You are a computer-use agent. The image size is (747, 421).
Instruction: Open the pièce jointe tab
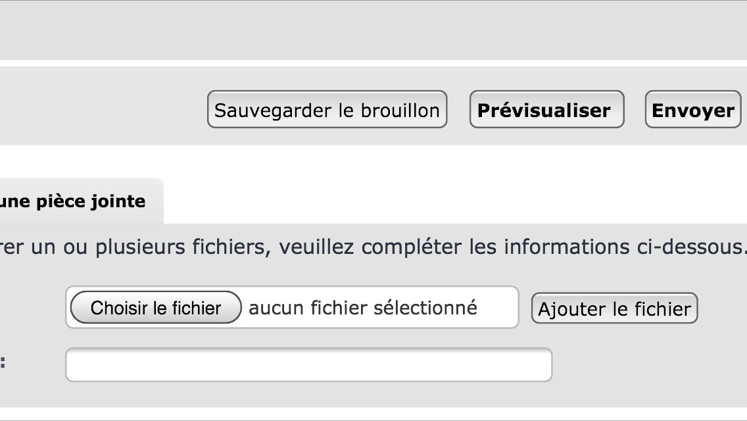(74, 201)
